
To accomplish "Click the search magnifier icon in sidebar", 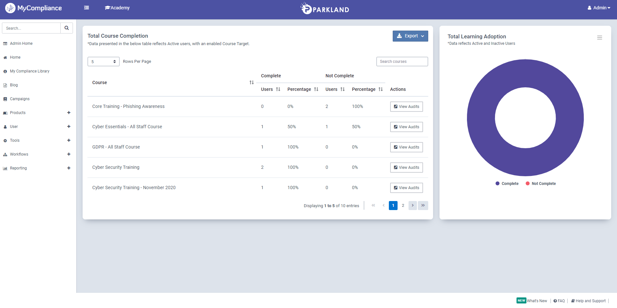I will point(66,28).
